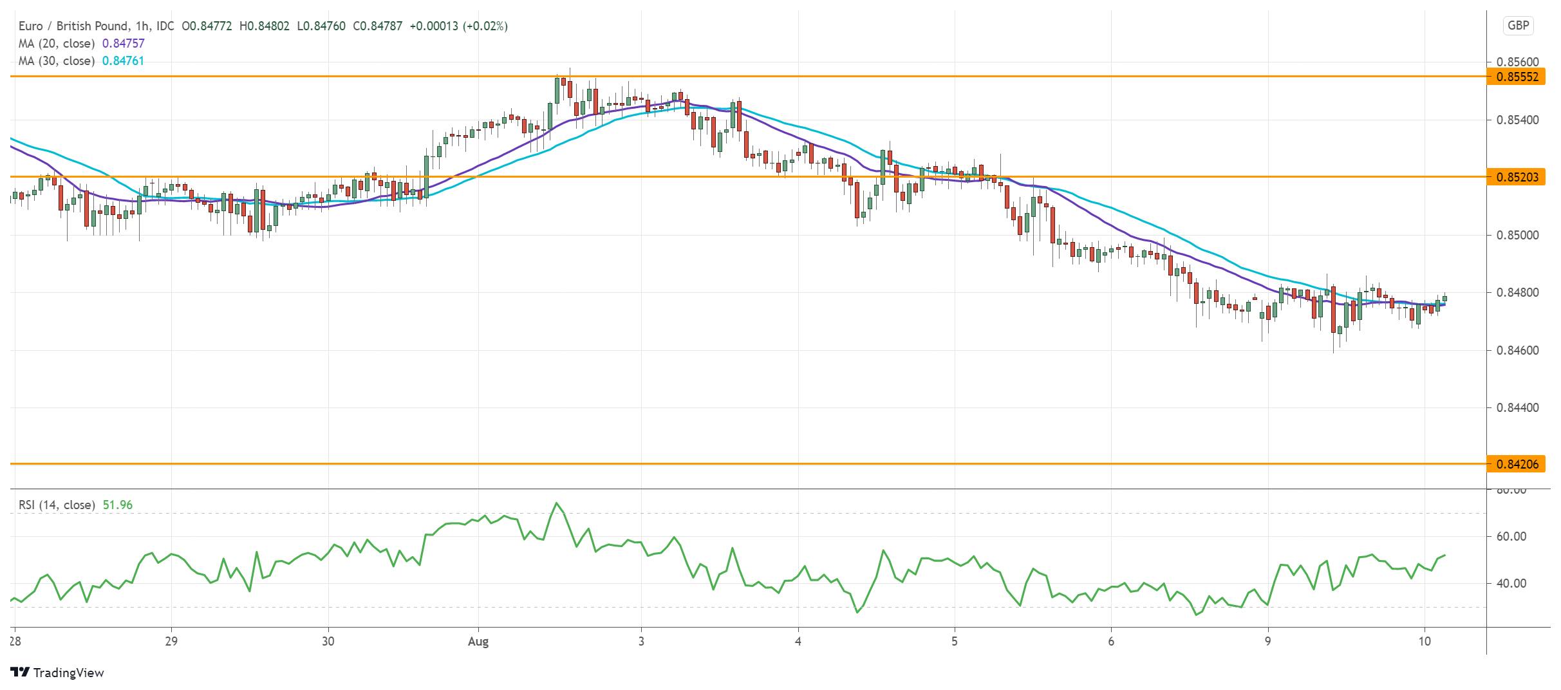Click the 0.85203 orange price label
This screenshot has width=1561, height=690.
1517,177
